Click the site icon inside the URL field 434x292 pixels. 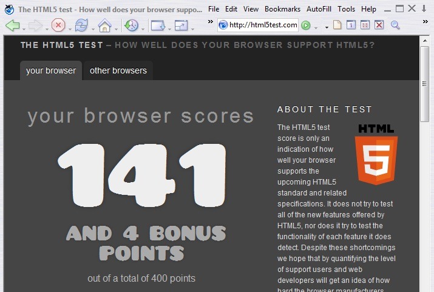point(223,25)
